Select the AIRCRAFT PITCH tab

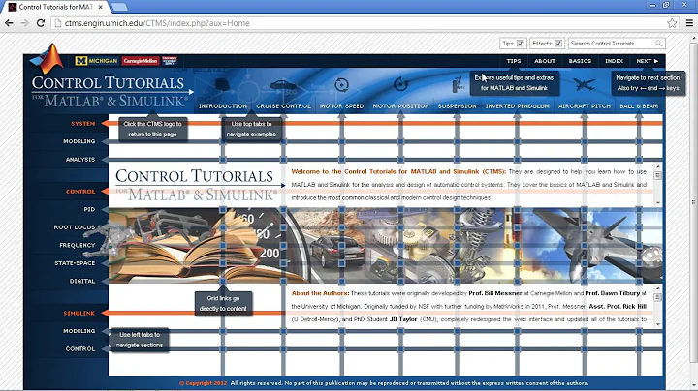click(584, 106)
